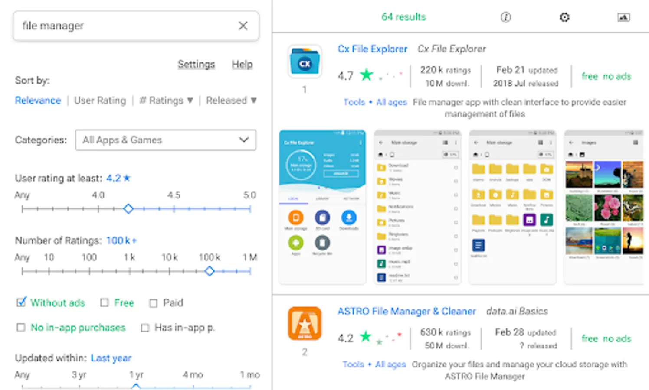The height and width of the screenshot is (390, 649).
Task: Open the Cx File Explorer app icon
Action: click(305, 62)
